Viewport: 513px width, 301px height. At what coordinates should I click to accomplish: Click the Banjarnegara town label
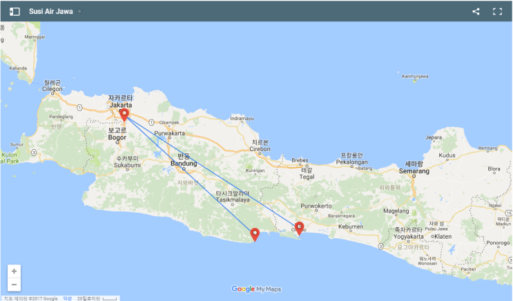pyautogui.click(x=341, y=216)
